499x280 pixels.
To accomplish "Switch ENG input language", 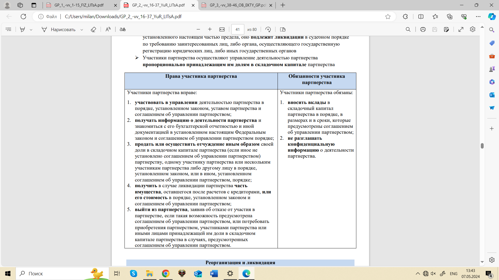I will (454, 274).
